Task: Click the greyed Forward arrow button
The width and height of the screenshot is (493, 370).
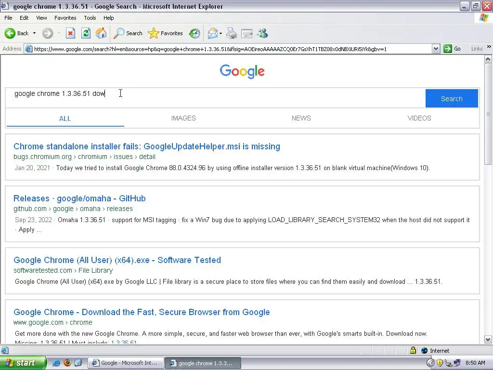Action: tap(48, 33)
